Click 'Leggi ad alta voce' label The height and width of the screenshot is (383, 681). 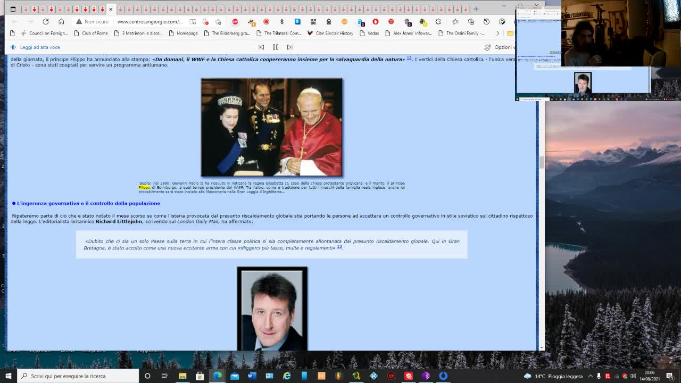[40, 47]
